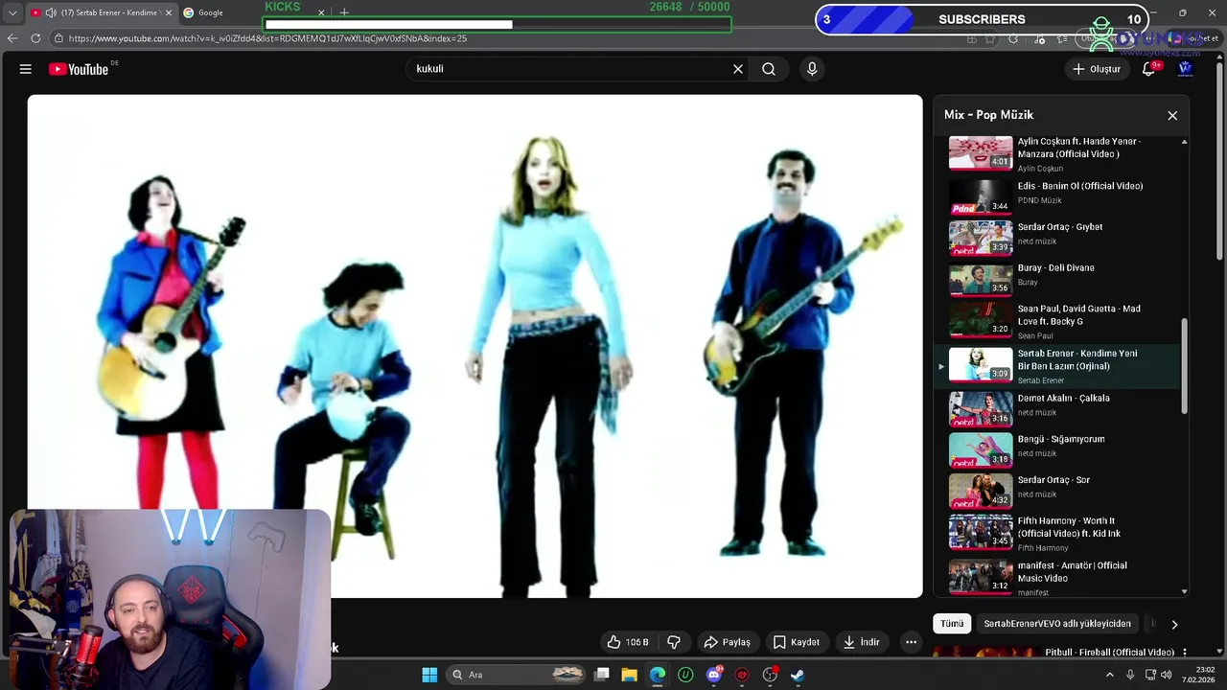
Task: Click the playing Sertab Erener - Kendime Yeni entry
Action: click(1059, 365)
